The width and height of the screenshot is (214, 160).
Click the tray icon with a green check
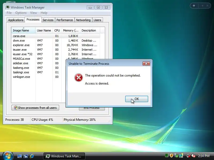(176, 155)
